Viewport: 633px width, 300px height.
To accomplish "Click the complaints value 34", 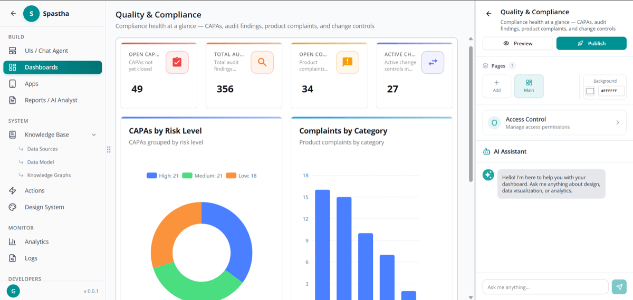I will (x=308, y=89).
